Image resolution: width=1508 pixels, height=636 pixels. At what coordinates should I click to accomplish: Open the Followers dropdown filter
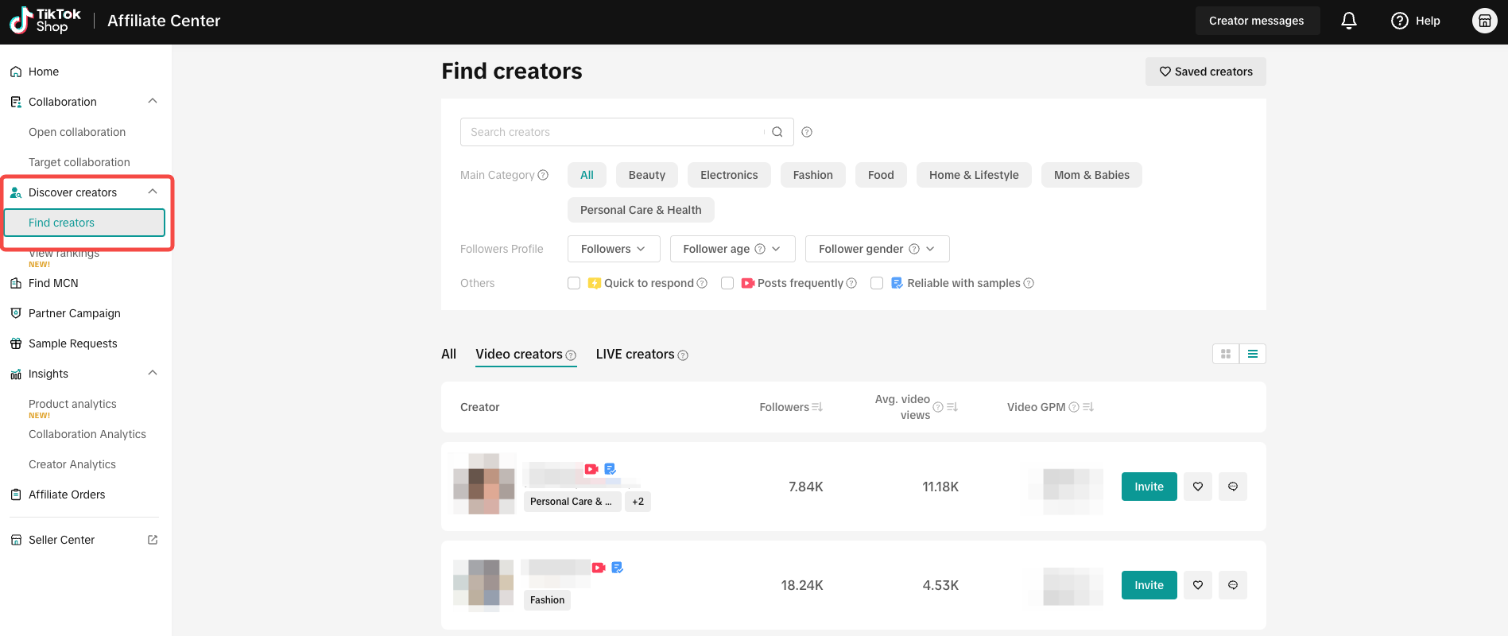point(613,249)
